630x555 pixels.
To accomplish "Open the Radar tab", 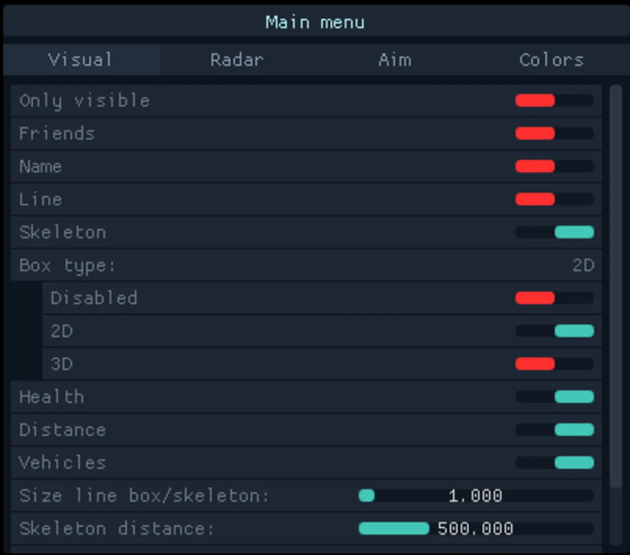I will click(237, 60).
